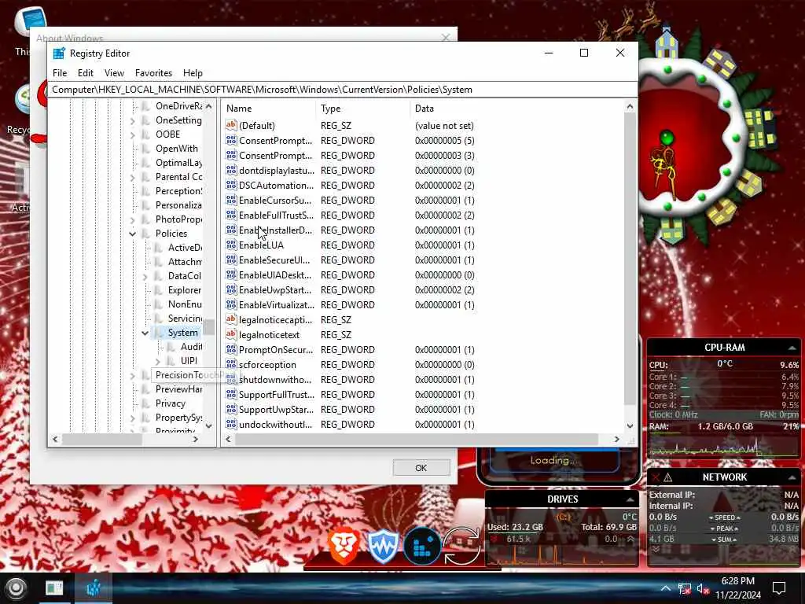Screen dimensions: 805x604
Task: Launch Brave browser from the dock
Action: click(344, 546)
